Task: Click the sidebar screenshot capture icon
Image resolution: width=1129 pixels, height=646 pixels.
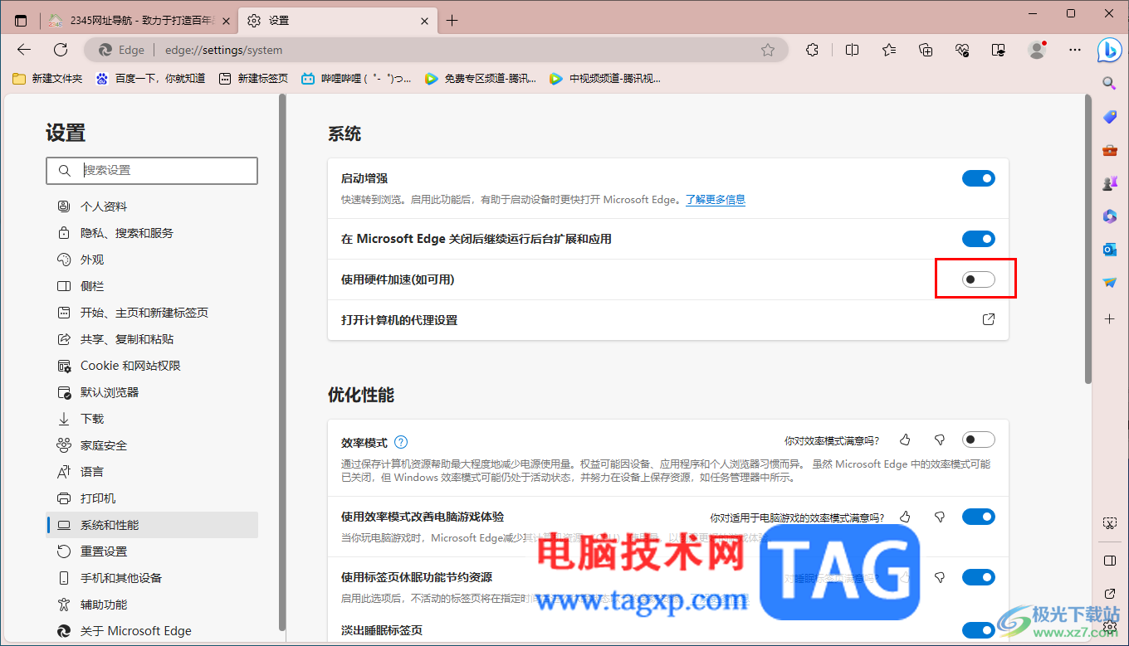Action: point(1110,523)
